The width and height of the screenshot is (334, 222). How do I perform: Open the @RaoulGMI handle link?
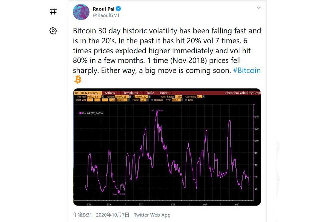(106, 15)
